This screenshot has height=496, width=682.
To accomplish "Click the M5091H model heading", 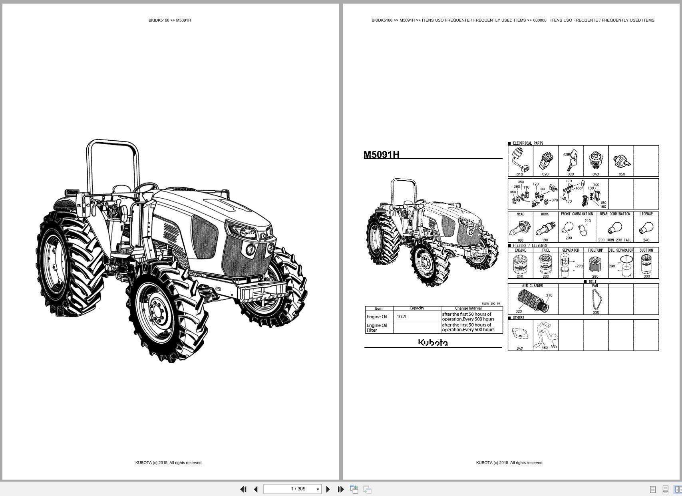I will pos(382,155).
